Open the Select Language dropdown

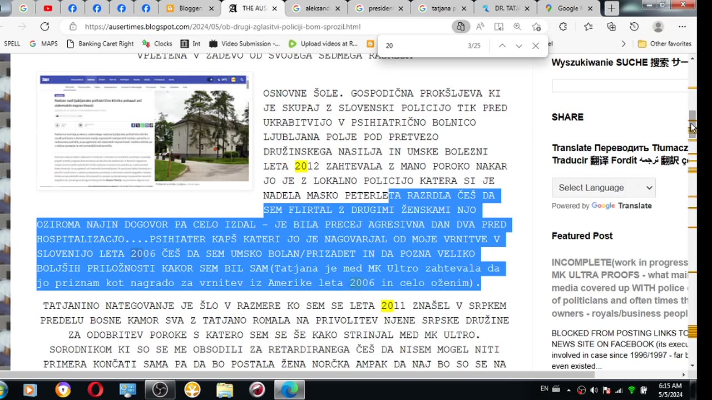(x=604, y=188)
